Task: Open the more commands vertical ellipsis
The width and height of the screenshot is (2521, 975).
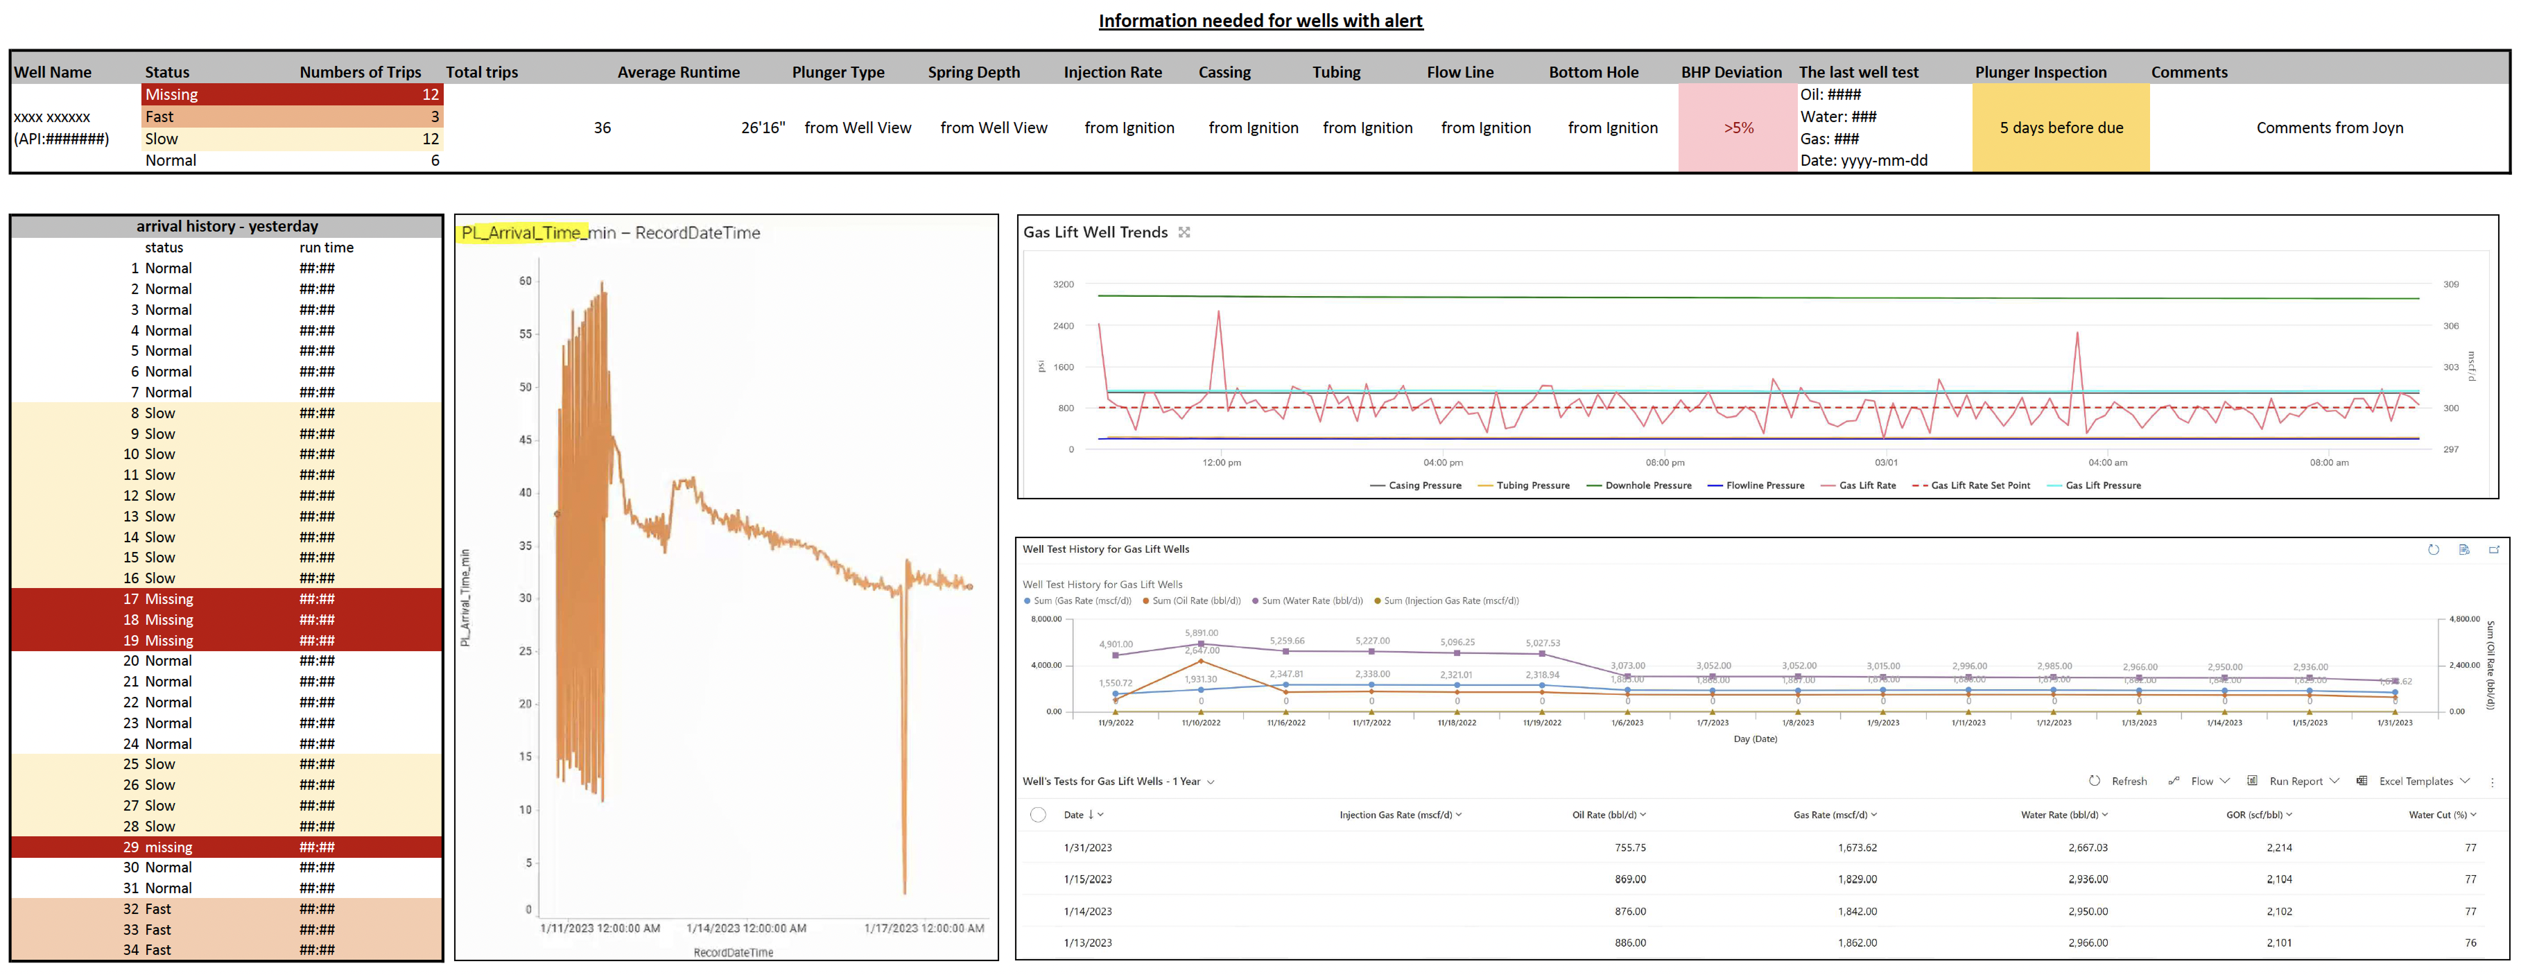Action: pos(2492,781)
